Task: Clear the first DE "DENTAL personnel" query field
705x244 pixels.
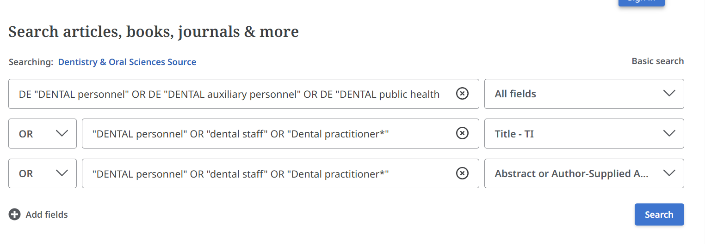Action: [x=462, y=94]
